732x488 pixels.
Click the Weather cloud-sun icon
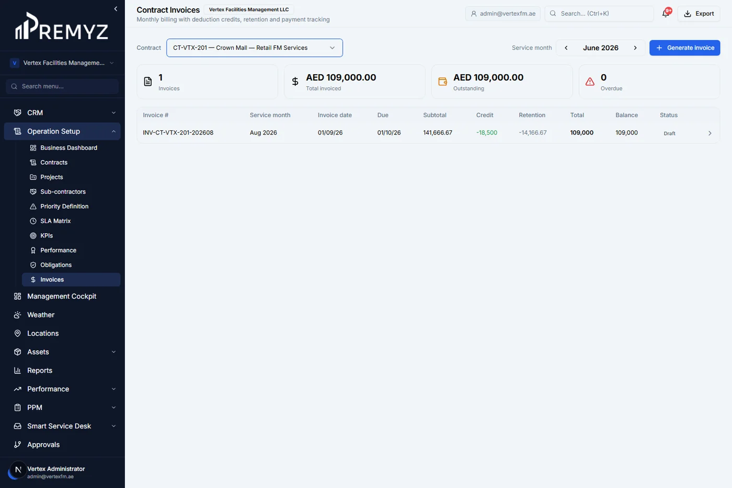coord(17,315)
